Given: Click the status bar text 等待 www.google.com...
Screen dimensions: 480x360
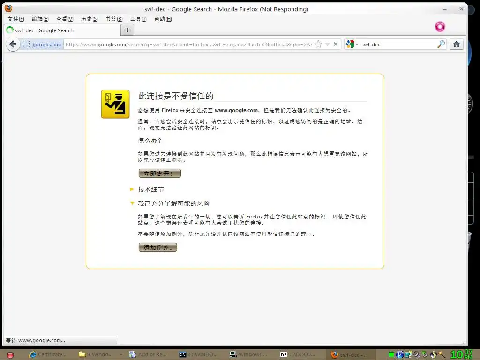Looking at the screenshot, I should pos(35,340).
